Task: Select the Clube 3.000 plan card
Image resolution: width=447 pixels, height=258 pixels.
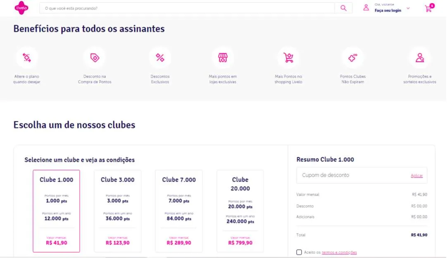Action: pyautogui.click(x=118, y=211)
